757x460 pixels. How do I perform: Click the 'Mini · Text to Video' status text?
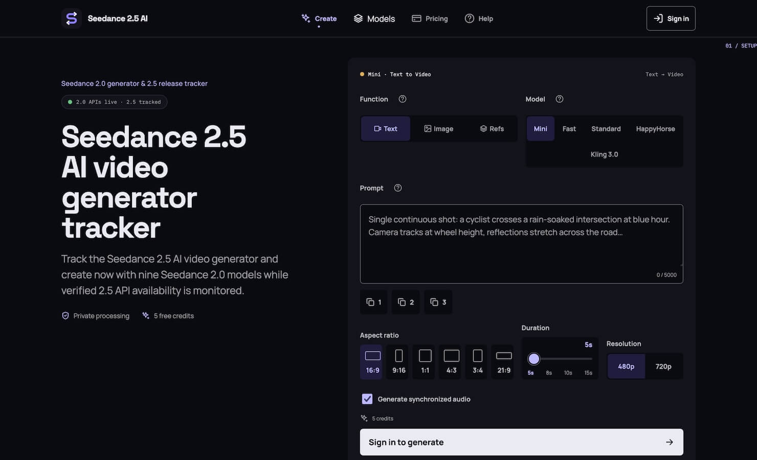coord(399,75)
